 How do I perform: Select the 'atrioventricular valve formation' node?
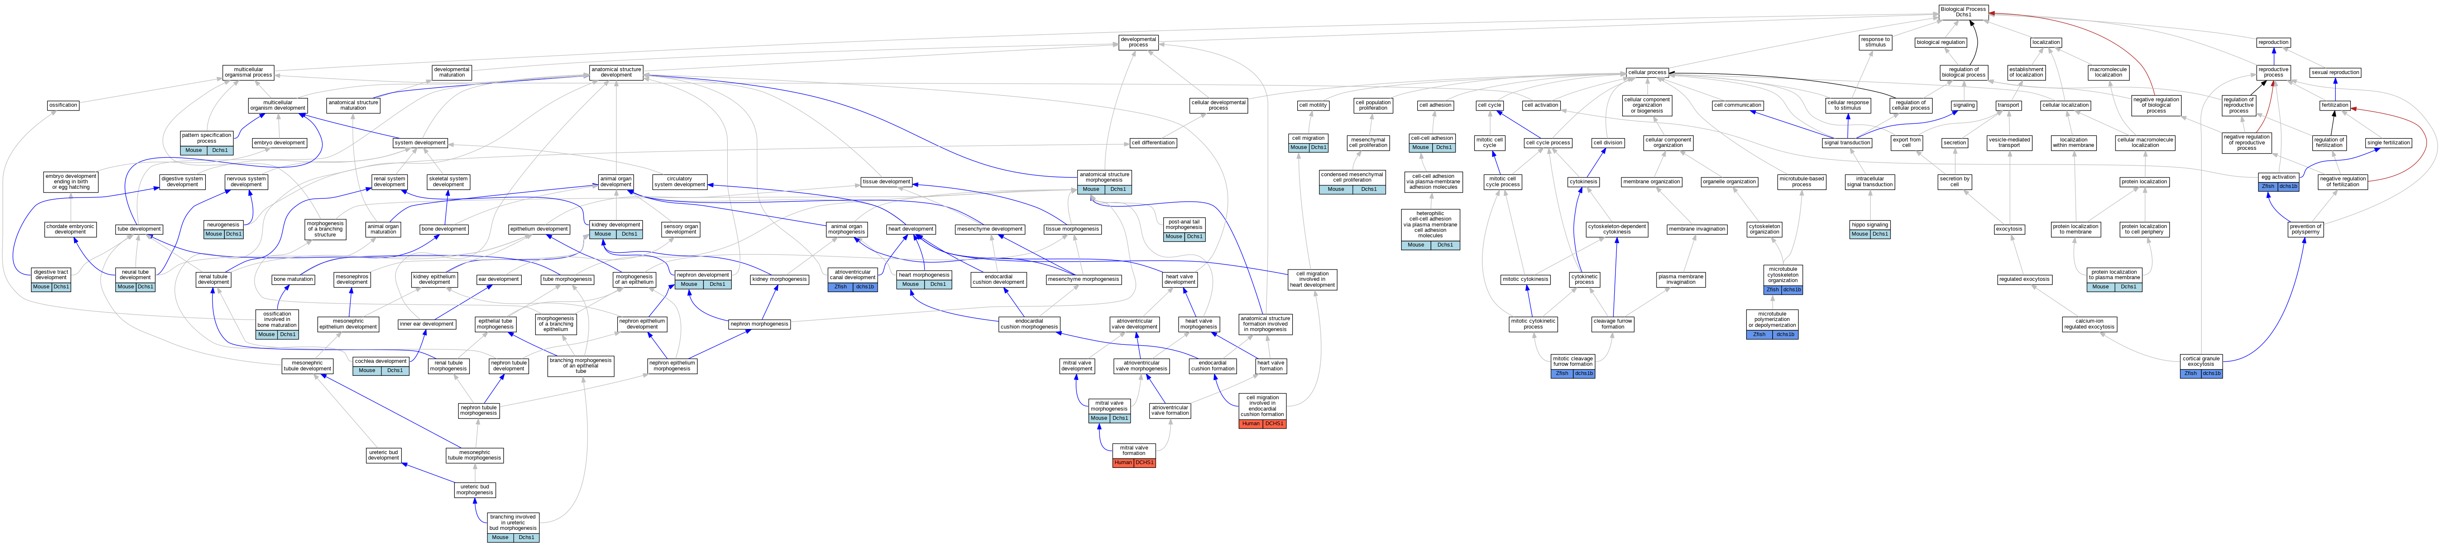click(1170, 411)
